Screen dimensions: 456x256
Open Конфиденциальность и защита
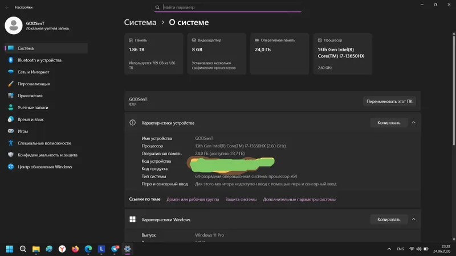[x=46, y=155]
